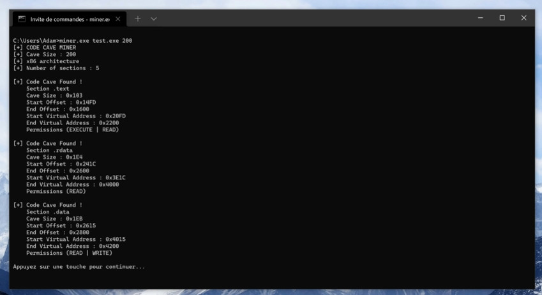Click the x86 architecture line

coord(47,61)
